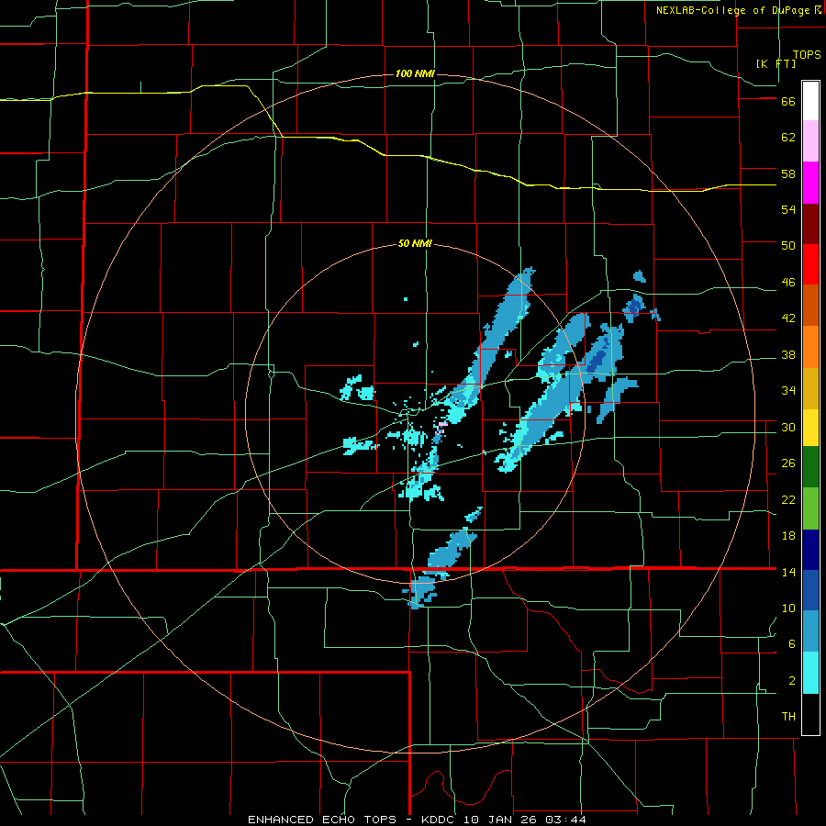Click the TH legend label
The image size is (826, 826).
(788, 717)
